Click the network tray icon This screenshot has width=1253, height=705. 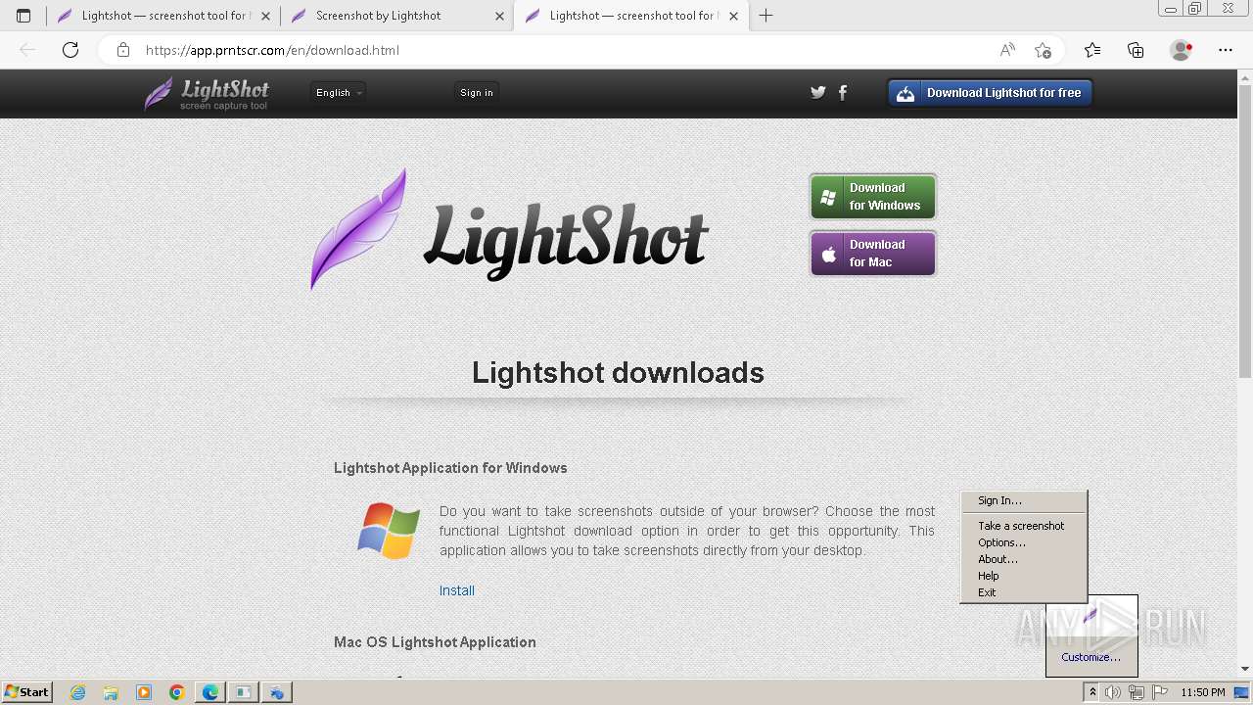pos(1137,692)
